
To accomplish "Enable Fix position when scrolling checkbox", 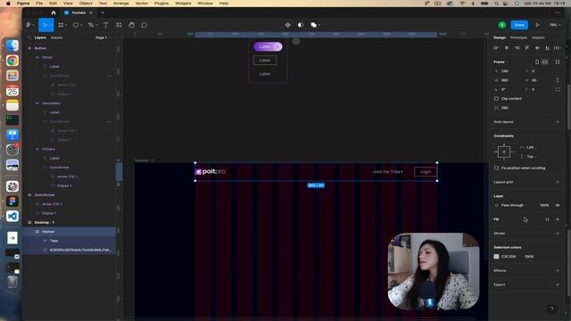I will coord(496,169).
